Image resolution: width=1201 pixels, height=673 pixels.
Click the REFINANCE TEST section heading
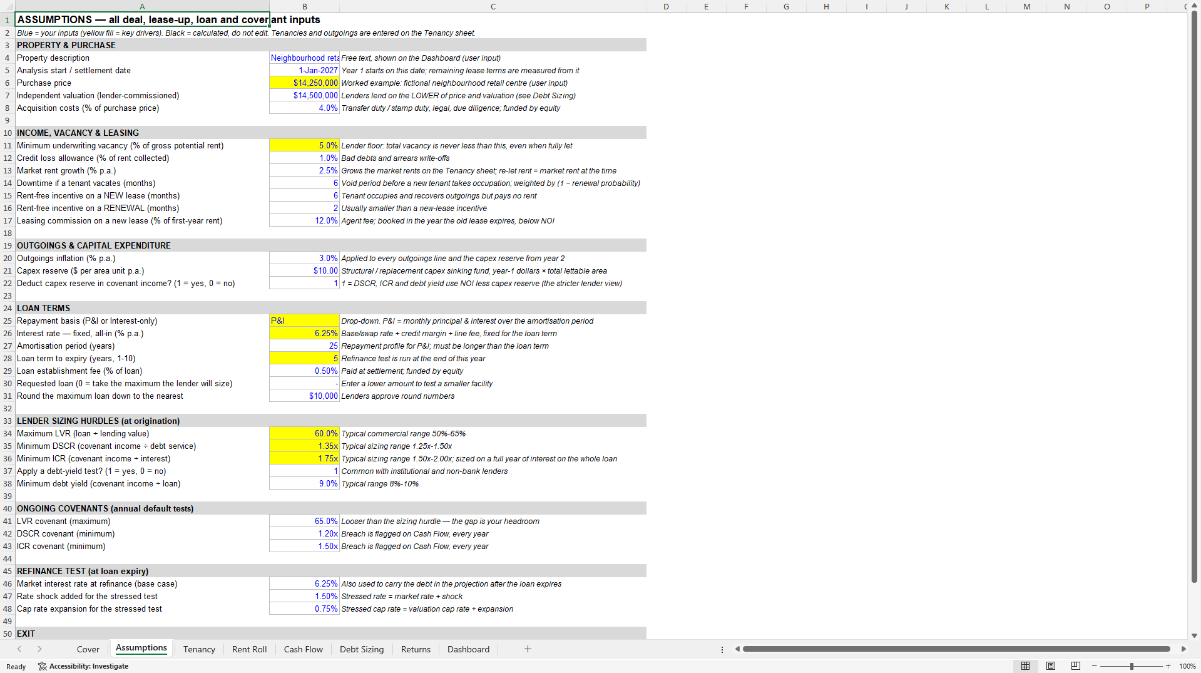click(x=83, y=571)
